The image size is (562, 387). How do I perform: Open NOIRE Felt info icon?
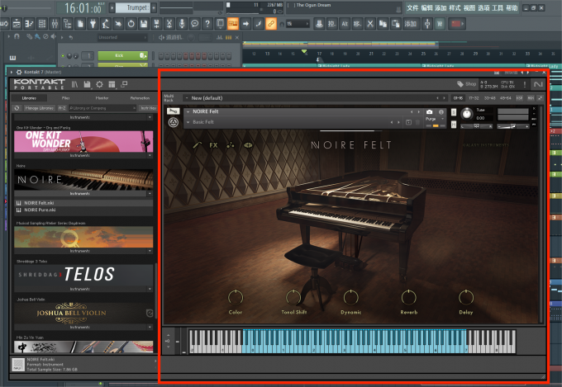(x=441, y=111)
